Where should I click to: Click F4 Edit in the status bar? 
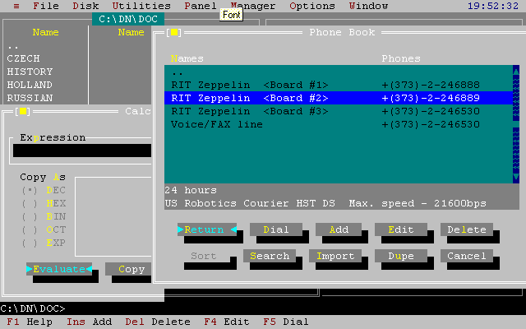click(227, 322)
